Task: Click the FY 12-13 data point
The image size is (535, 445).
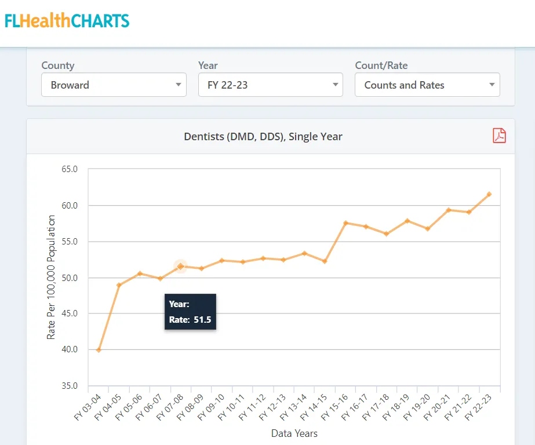Action: [x=283, y=260]
